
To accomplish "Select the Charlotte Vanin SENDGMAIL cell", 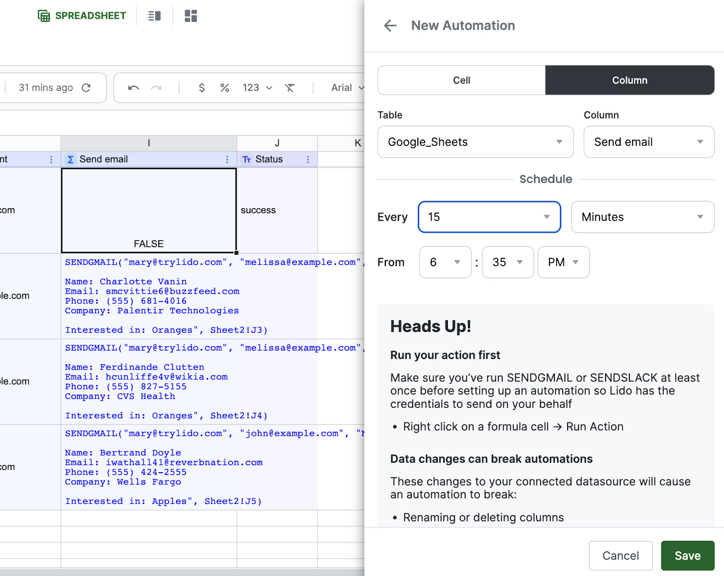I will tap(149, 296).
